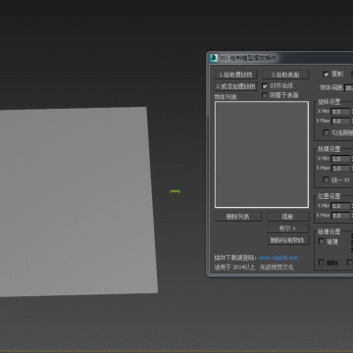The width and height of the screenshot is (353, 353).
Task: Toggle the checked copy checkbox at top right
Action: point(326,75)
